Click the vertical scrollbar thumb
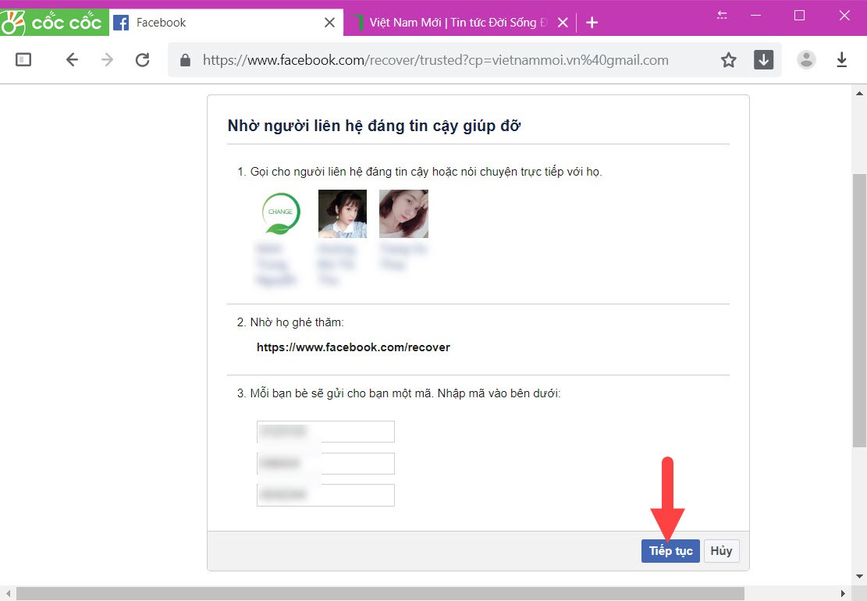 point(859,310)
